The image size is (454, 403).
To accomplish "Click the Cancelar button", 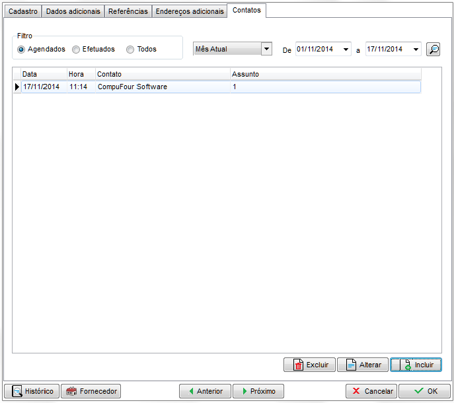I will tap(371, 391).
